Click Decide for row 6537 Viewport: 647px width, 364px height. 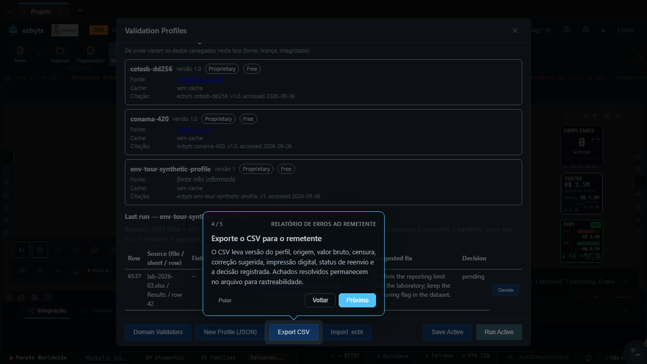505,290
